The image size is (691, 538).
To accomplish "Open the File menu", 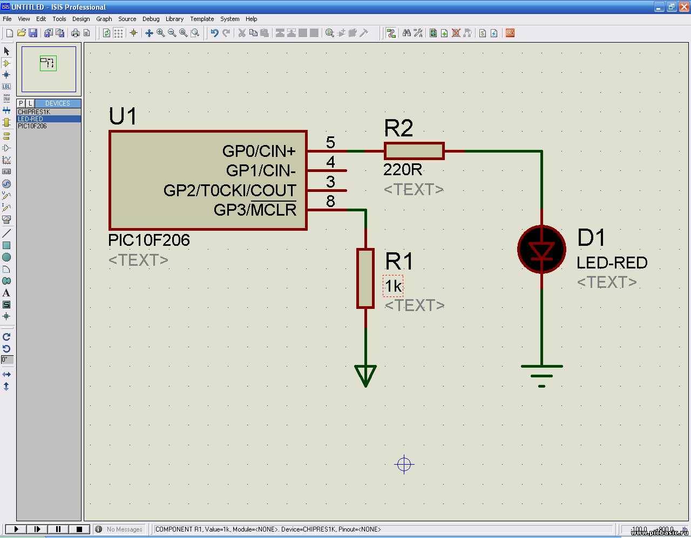I will pyautogui.click(x=7, y=19).
